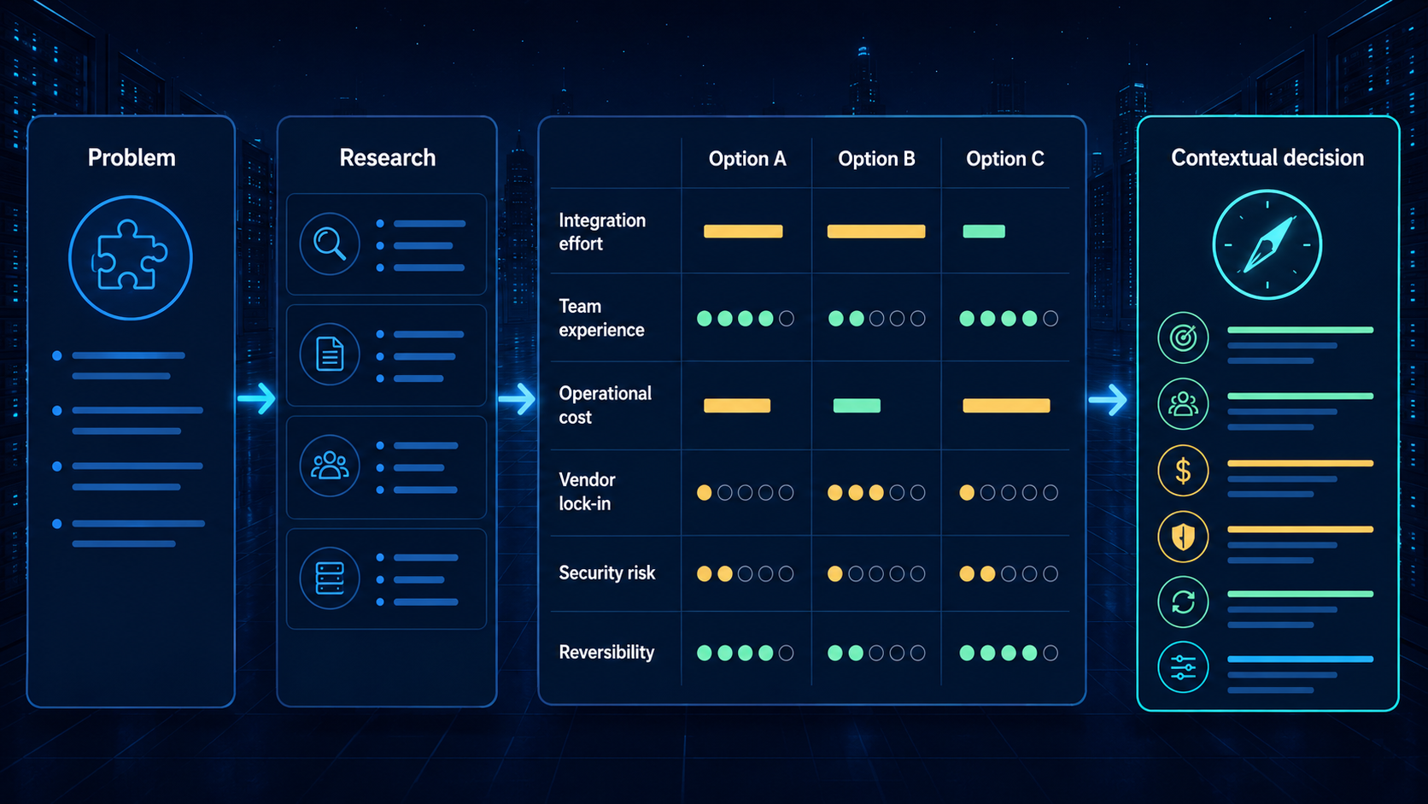
Task: Click the yellow dollar sign icon
Action: coord(1183,470)
